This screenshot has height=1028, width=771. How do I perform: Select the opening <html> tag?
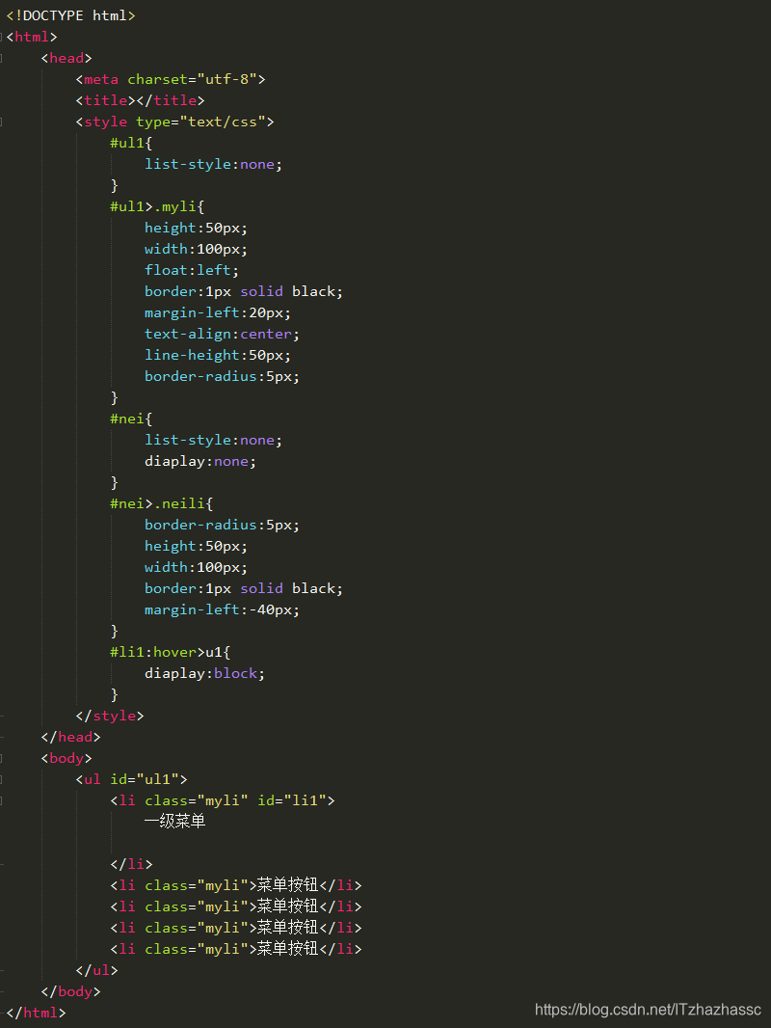pos(32,37)
